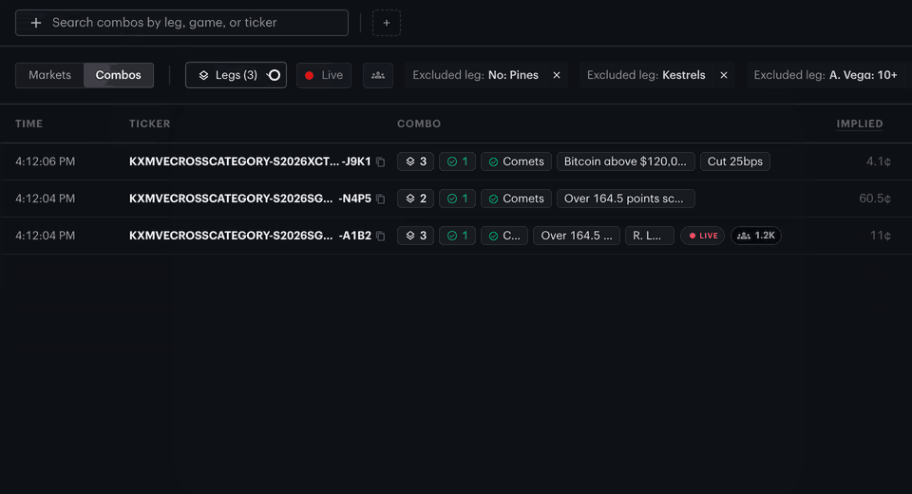Toggle the people audience filter icon
The image size is (912, 494).
pos(378,75)
